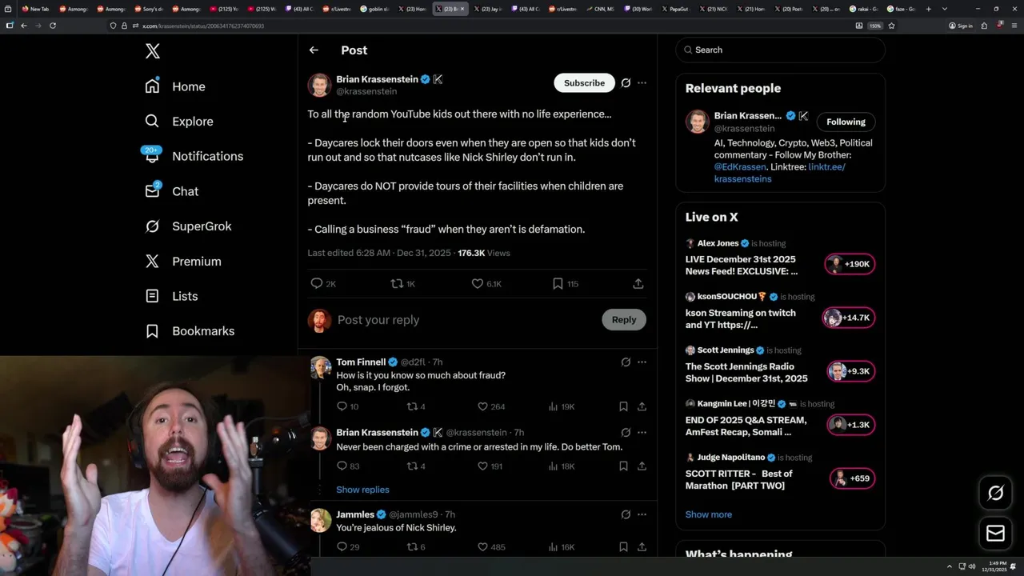1024x576 pixels.
Task: Bookmark the 'Never been charged' reply
Action: [x=623, y=466]
